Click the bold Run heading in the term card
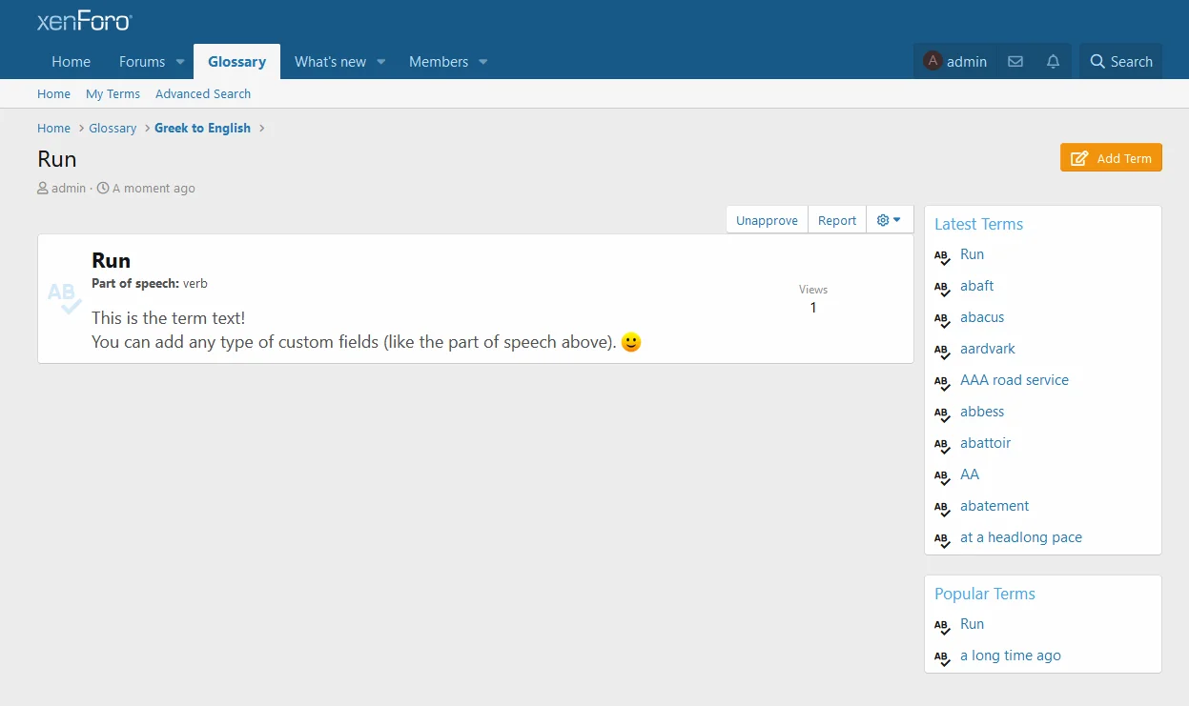1189x706 pixels. click(111, 260)
